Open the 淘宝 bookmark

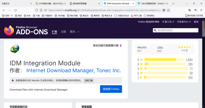[18, 16]
